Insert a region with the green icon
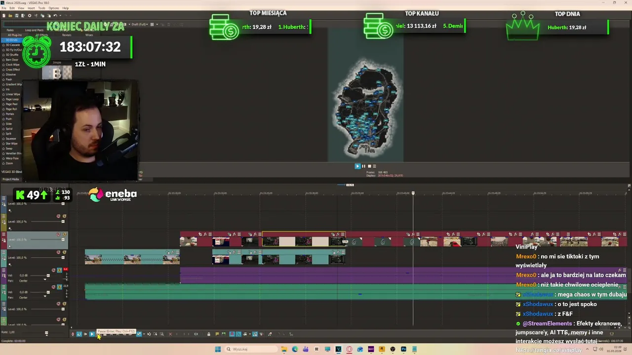 pyautogui.click(x=224, y=334)
